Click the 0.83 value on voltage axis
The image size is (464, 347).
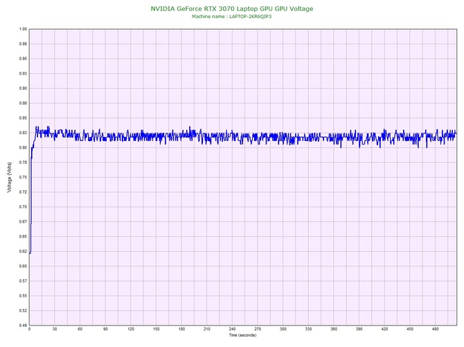tap(23, 133)
